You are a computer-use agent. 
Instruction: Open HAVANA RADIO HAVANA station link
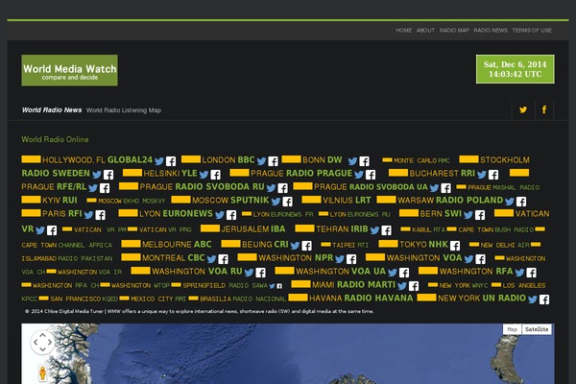click(361, 298)
